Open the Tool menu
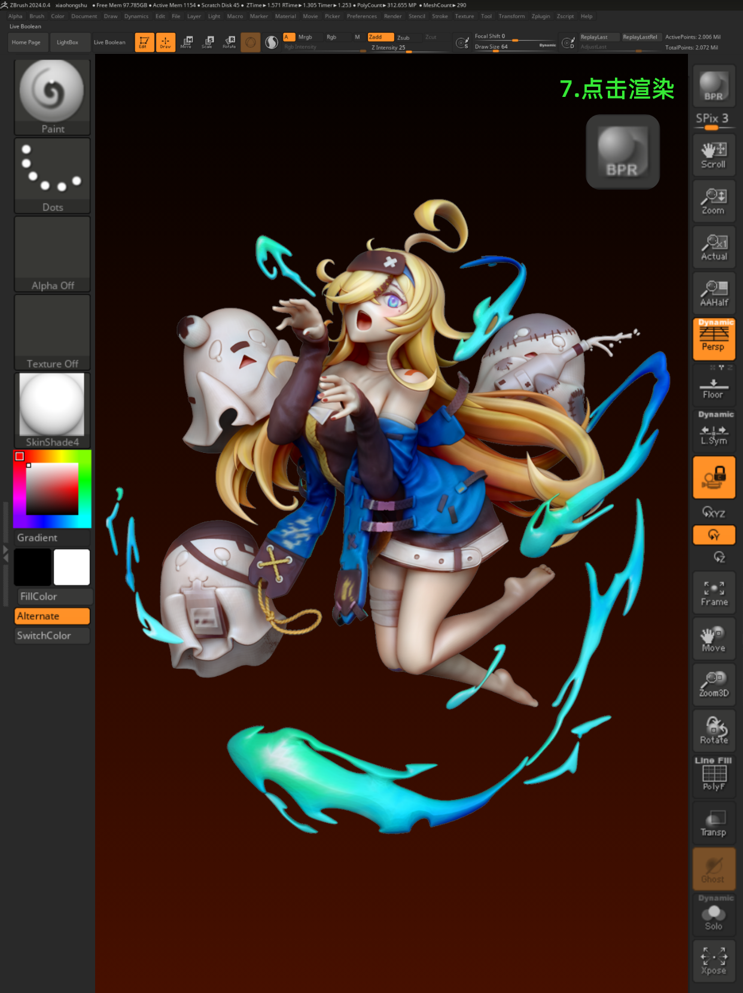The height and width of the screenshot is (993, 743). pyautogui.click(x=486, y=16)
